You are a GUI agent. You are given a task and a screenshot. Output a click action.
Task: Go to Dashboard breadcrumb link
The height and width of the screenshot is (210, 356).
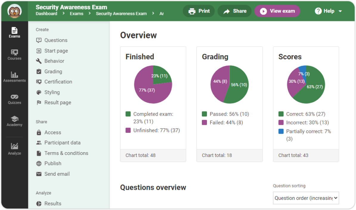[x=46, y=14]
